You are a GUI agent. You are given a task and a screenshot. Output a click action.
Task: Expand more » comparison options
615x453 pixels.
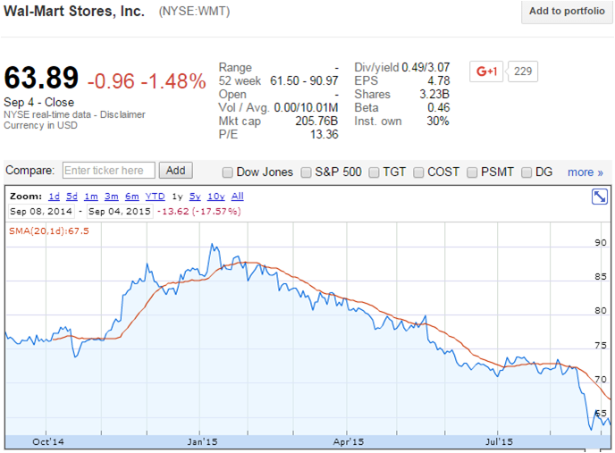(x=585, y=172)
